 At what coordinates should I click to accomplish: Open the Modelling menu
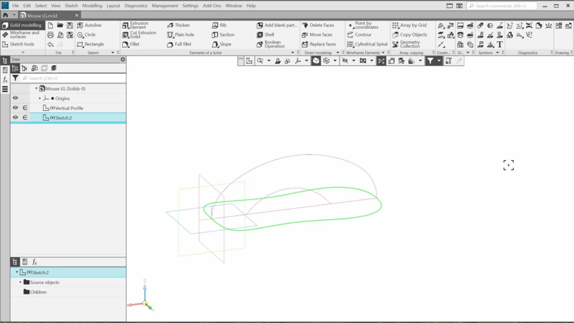pyautogui.click(x=92, y=5)
